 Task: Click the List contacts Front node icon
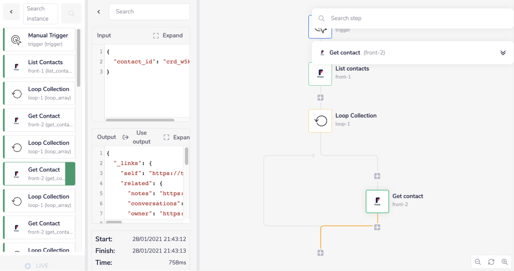point(320,74)
